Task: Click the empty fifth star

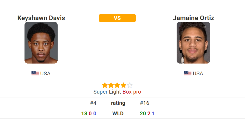Action: [x=129, y=86]
